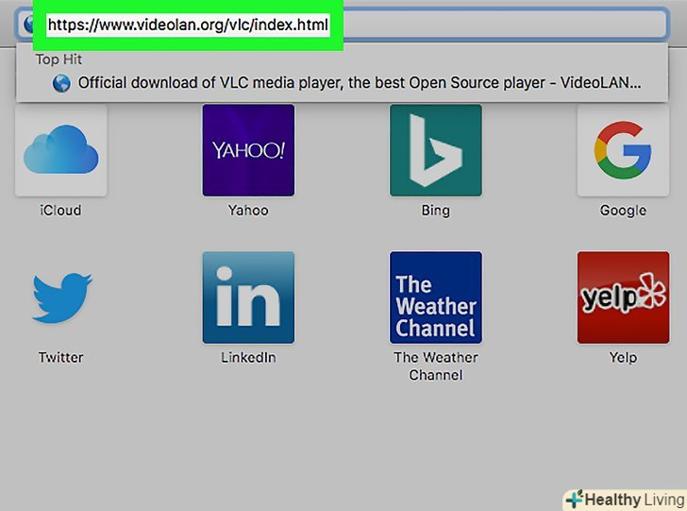Click the iCloud text label

(60, 211)
